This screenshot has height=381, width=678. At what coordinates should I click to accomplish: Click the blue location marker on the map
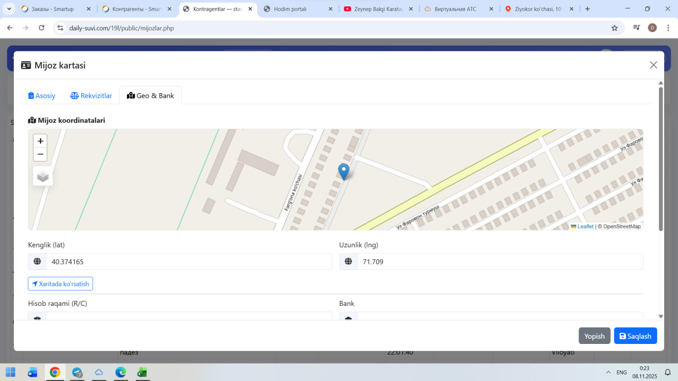[x=344, y=172]
